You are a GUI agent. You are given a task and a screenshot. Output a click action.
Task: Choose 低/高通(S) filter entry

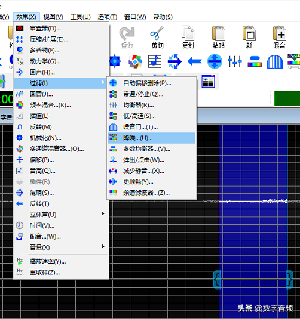tap(151, 116)
